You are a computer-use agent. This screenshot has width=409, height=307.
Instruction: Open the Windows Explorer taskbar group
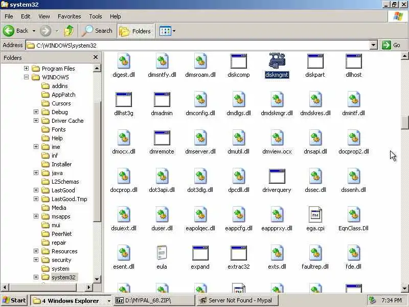71,301
